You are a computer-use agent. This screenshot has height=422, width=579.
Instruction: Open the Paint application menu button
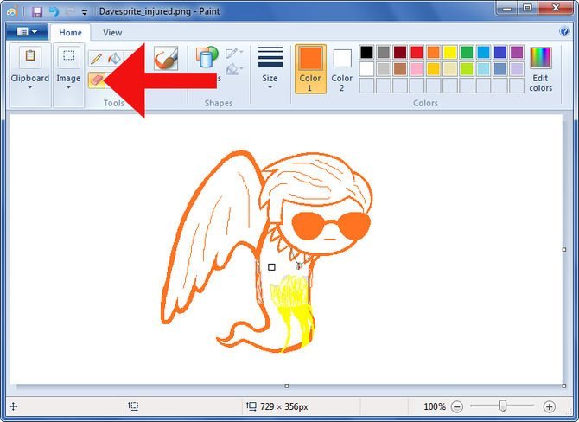click(26, 33)
